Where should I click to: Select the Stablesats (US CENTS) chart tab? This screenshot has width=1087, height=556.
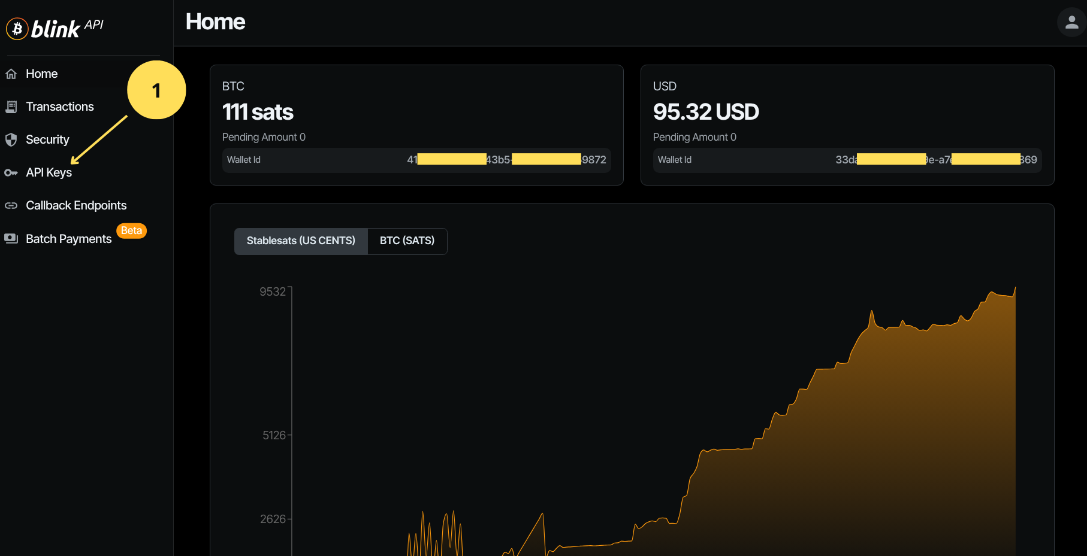pyautogui.click(x=301, y=241)
